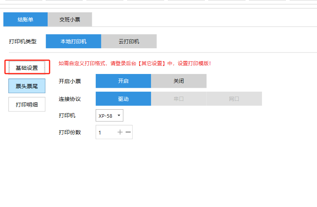Select 网口 as the connection protocol
The width and height of the screenshot is (317, 207).
234,99
